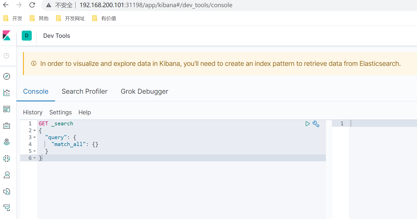Viewport: 417px width, 219px height.
Task: Click the editor line number 4
Action: [30, 144]
